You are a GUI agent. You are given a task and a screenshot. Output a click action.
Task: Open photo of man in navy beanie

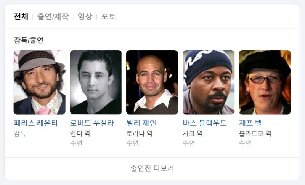click(x=209, y=82)
